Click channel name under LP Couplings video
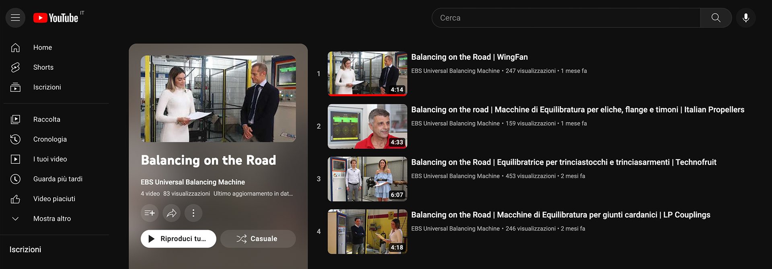 click(x=455, y=229)
